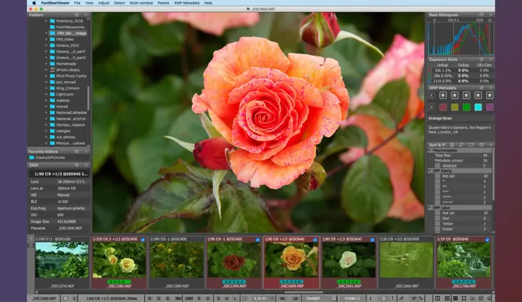
Task: Apply the cyan color label swatch
Action: pos(478,107)
